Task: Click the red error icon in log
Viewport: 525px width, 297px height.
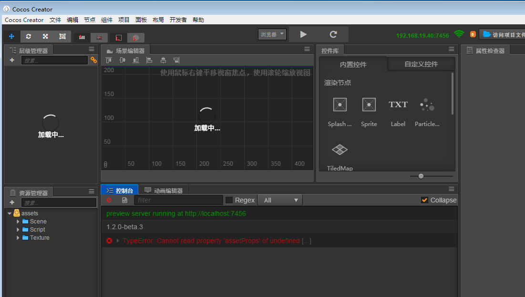Action: tap(109, 241)
